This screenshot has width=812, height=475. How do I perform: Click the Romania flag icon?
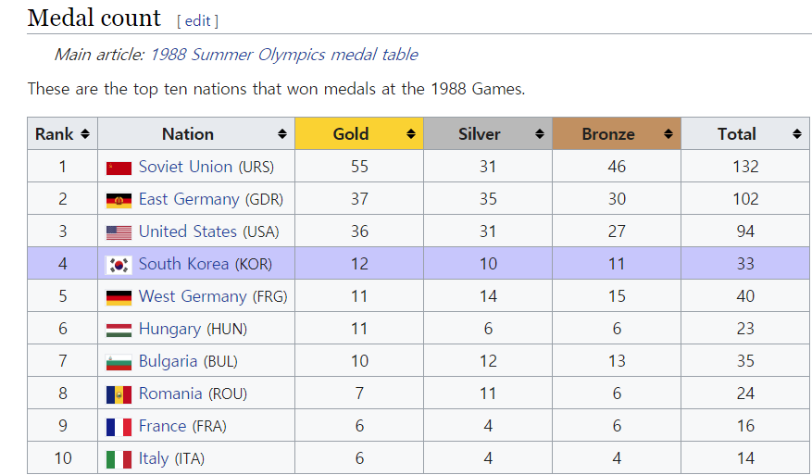click(119, 394)
